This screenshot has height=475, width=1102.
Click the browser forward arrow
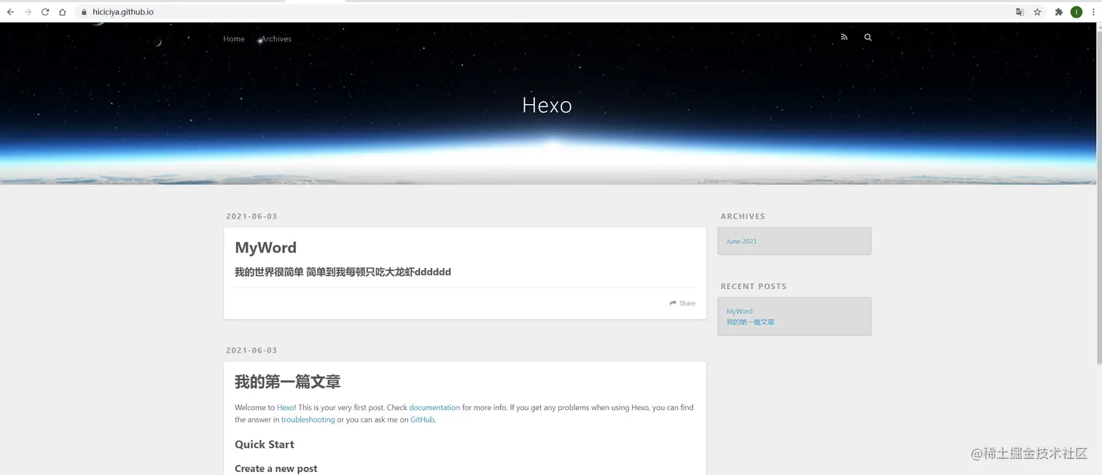pyautogui.click(x=28, y=12)
